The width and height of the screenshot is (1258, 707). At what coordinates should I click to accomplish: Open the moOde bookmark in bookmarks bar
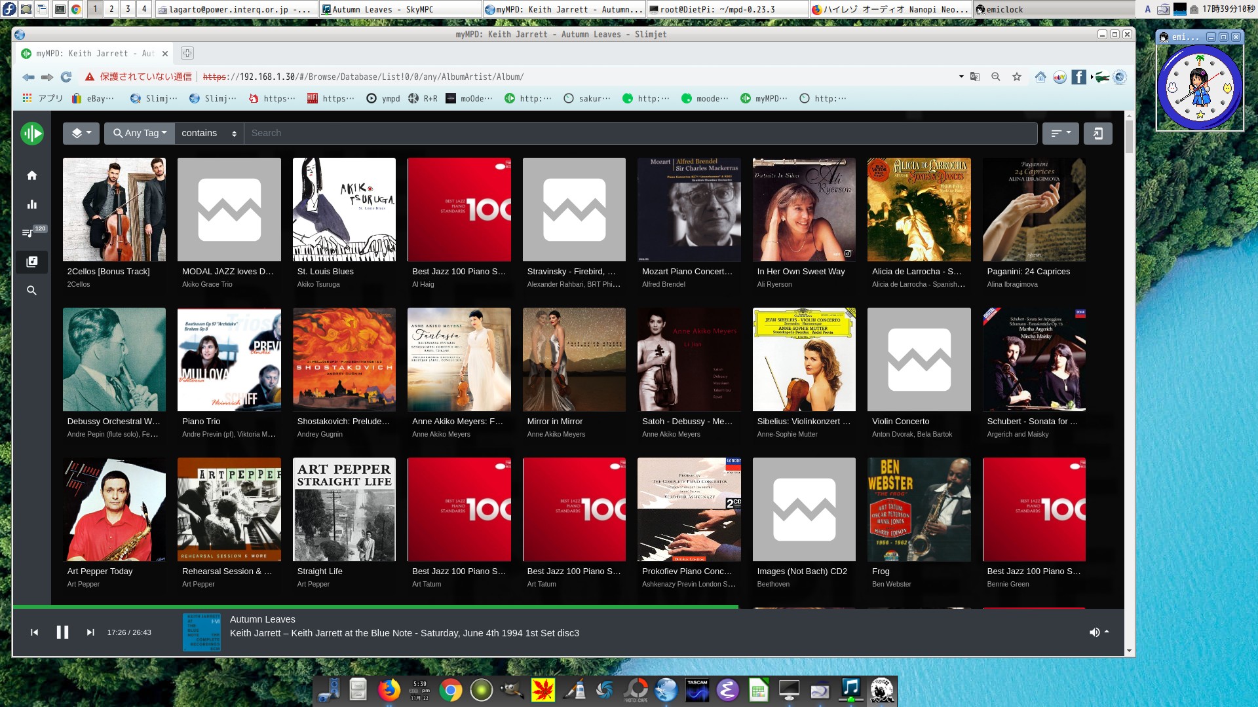[x=468, y=98]
